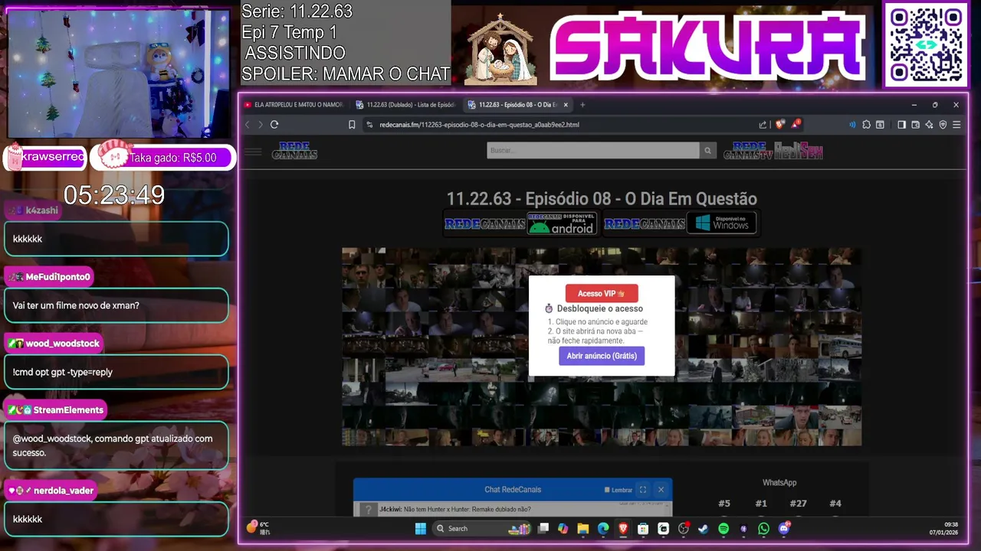Viewport: 981px width, 551px height.
Task: Click the 'Acesso VIP' red button
Action: pyautogui.click(x=602, y=293)
